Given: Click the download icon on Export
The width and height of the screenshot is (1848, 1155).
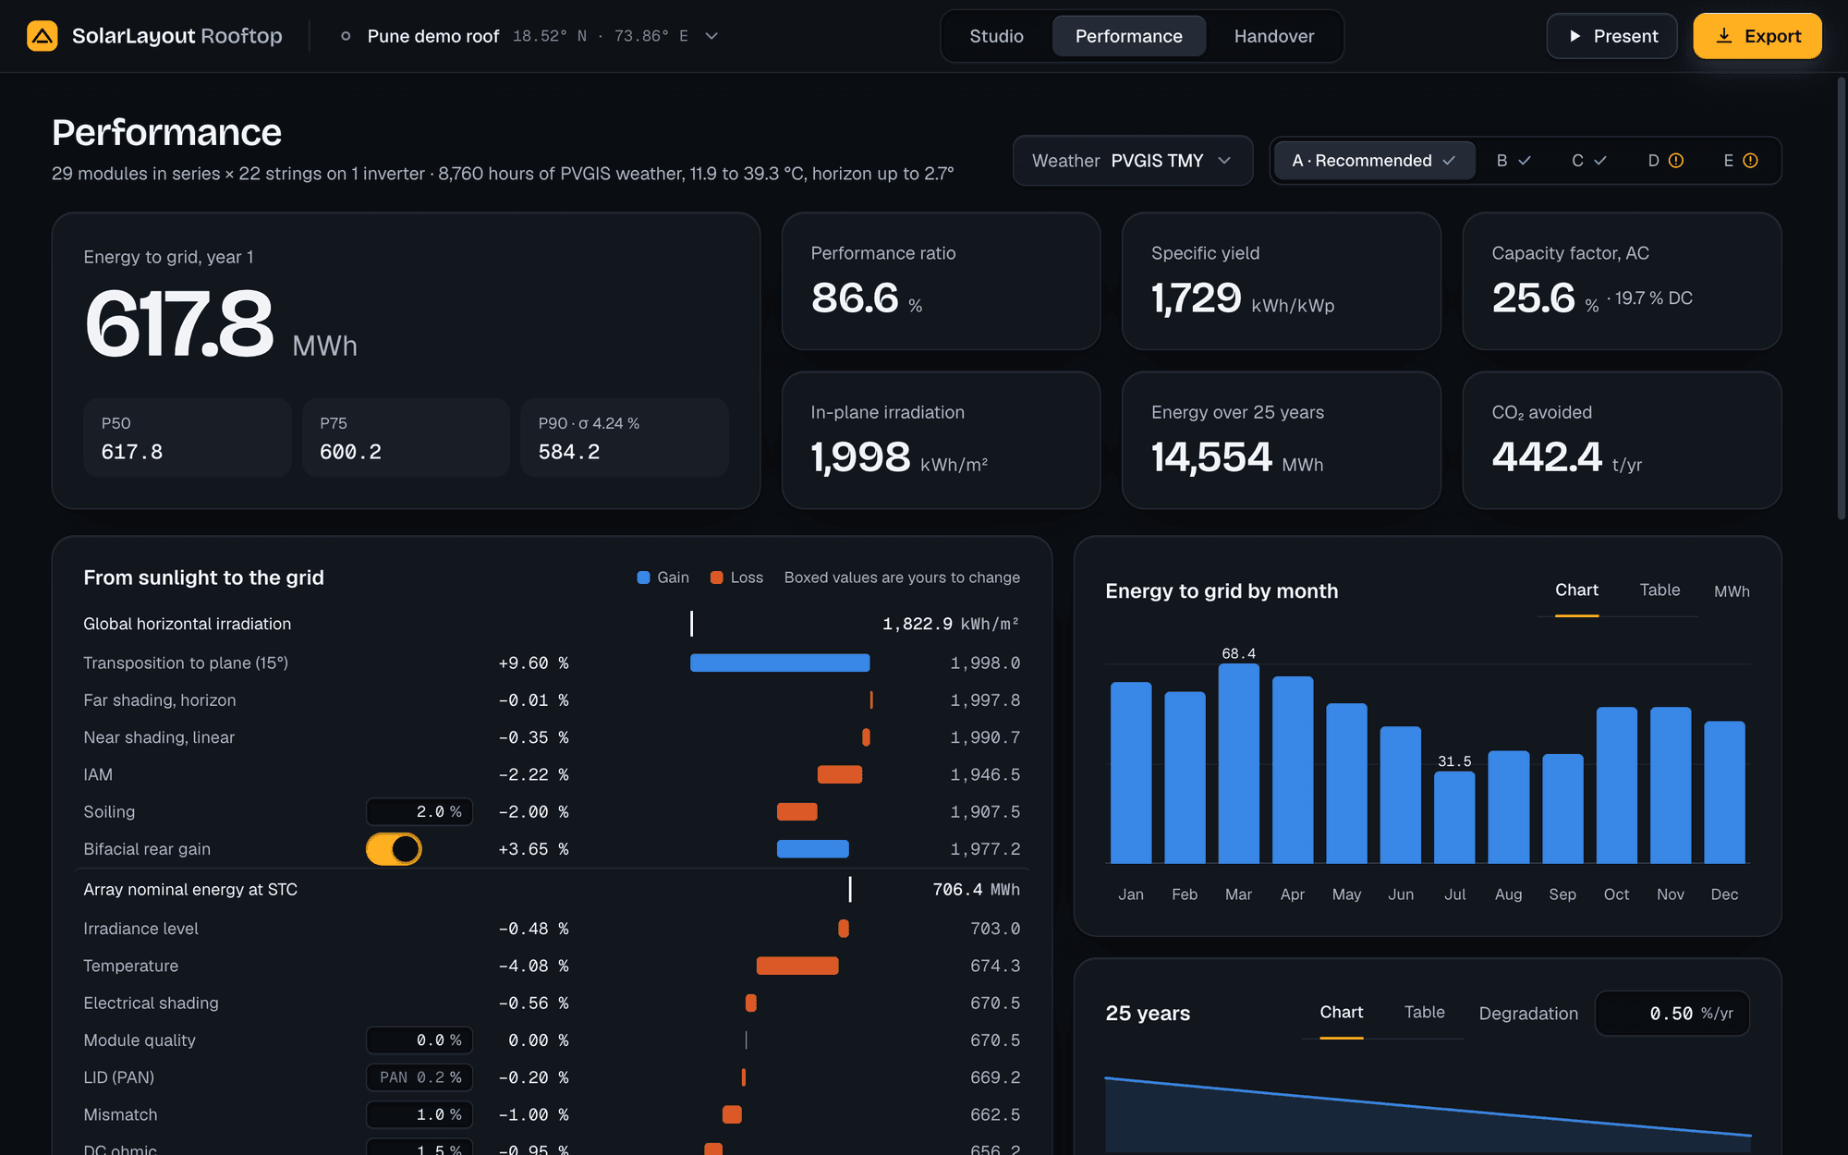Looking at the screenshot, I should pyautogui.click(x=1724, y=36).
